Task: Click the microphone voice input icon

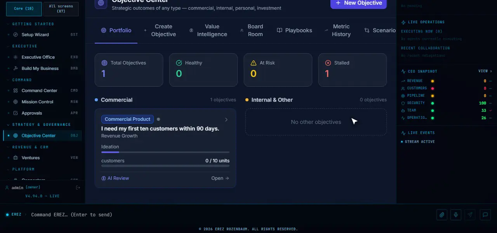Action: (456, 215)
